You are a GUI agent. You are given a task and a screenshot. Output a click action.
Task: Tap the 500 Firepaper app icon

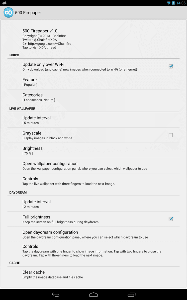(8, 12)
